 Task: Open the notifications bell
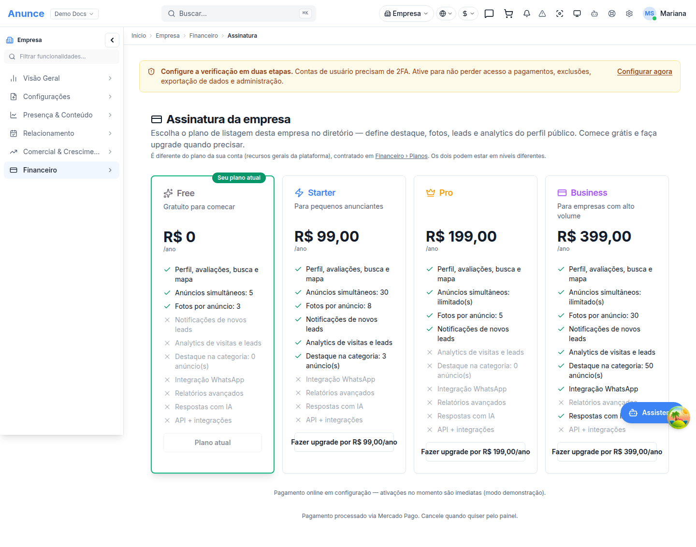click(527, 14)
